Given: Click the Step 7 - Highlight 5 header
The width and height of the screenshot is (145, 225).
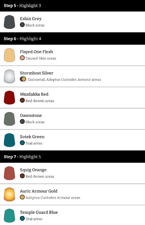Looking at the screenshot, I should (x=72, y=157).
